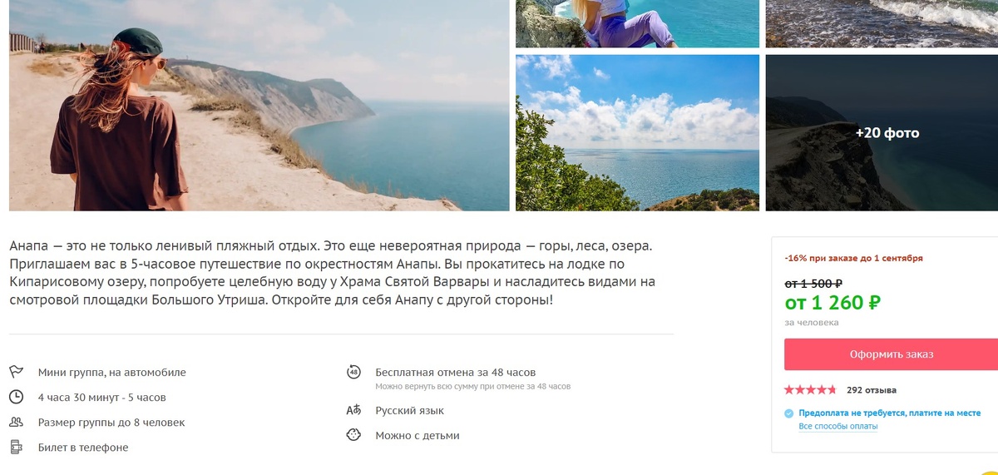The image size is (998, 475).
Task: Click the child face icon
Action: 353,435
